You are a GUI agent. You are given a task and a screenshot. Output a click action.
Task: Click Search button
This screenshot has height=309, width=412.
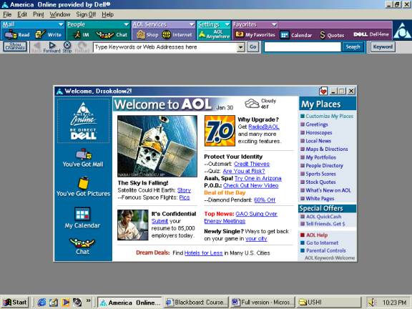coord(353,47)
